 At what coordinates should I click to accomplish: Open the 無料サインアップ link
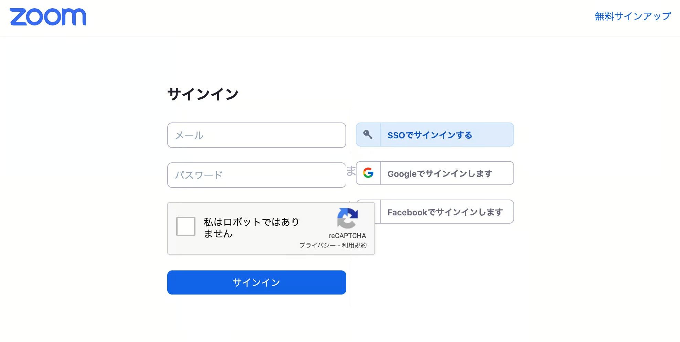(x=633, y=16)
